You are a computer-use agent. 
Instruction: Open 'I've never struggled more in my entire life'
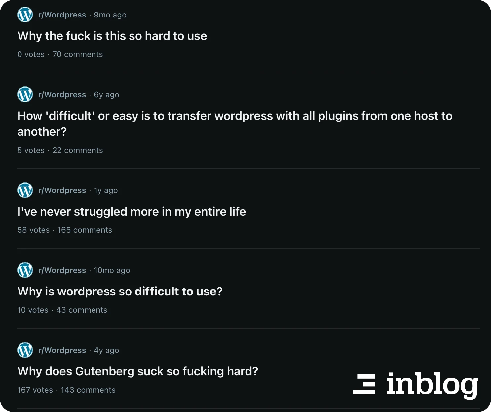click(x=132, y=212)
